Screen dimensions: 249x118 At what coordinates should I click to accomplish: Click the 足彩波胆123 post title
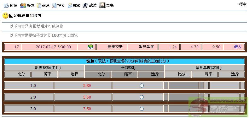(25, 16)
